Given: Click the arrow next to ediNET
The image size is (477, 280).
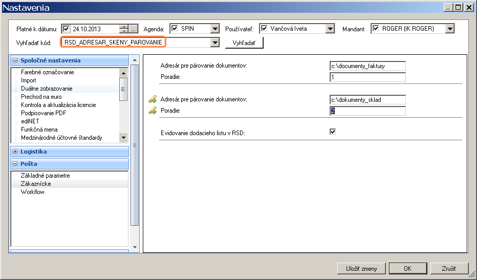Looking at the screenshot, I should click(16, 122).
